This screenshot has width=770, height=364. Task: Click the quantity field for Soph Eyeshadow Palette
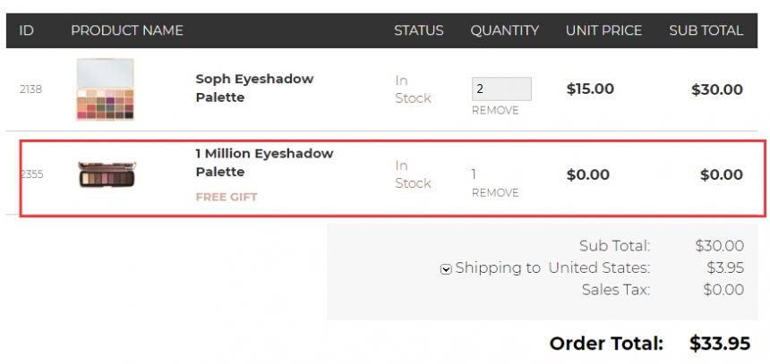[501, 89]
